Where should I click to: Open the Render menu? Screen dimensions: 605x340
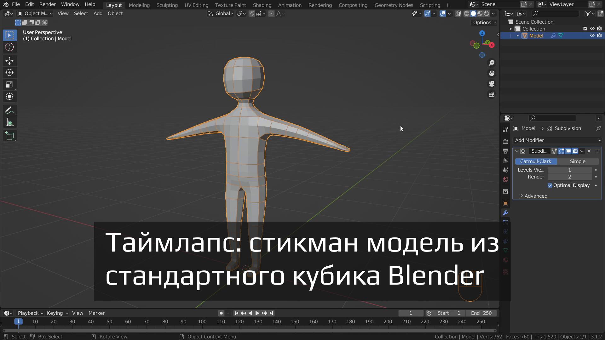click(x=47, y=4)
